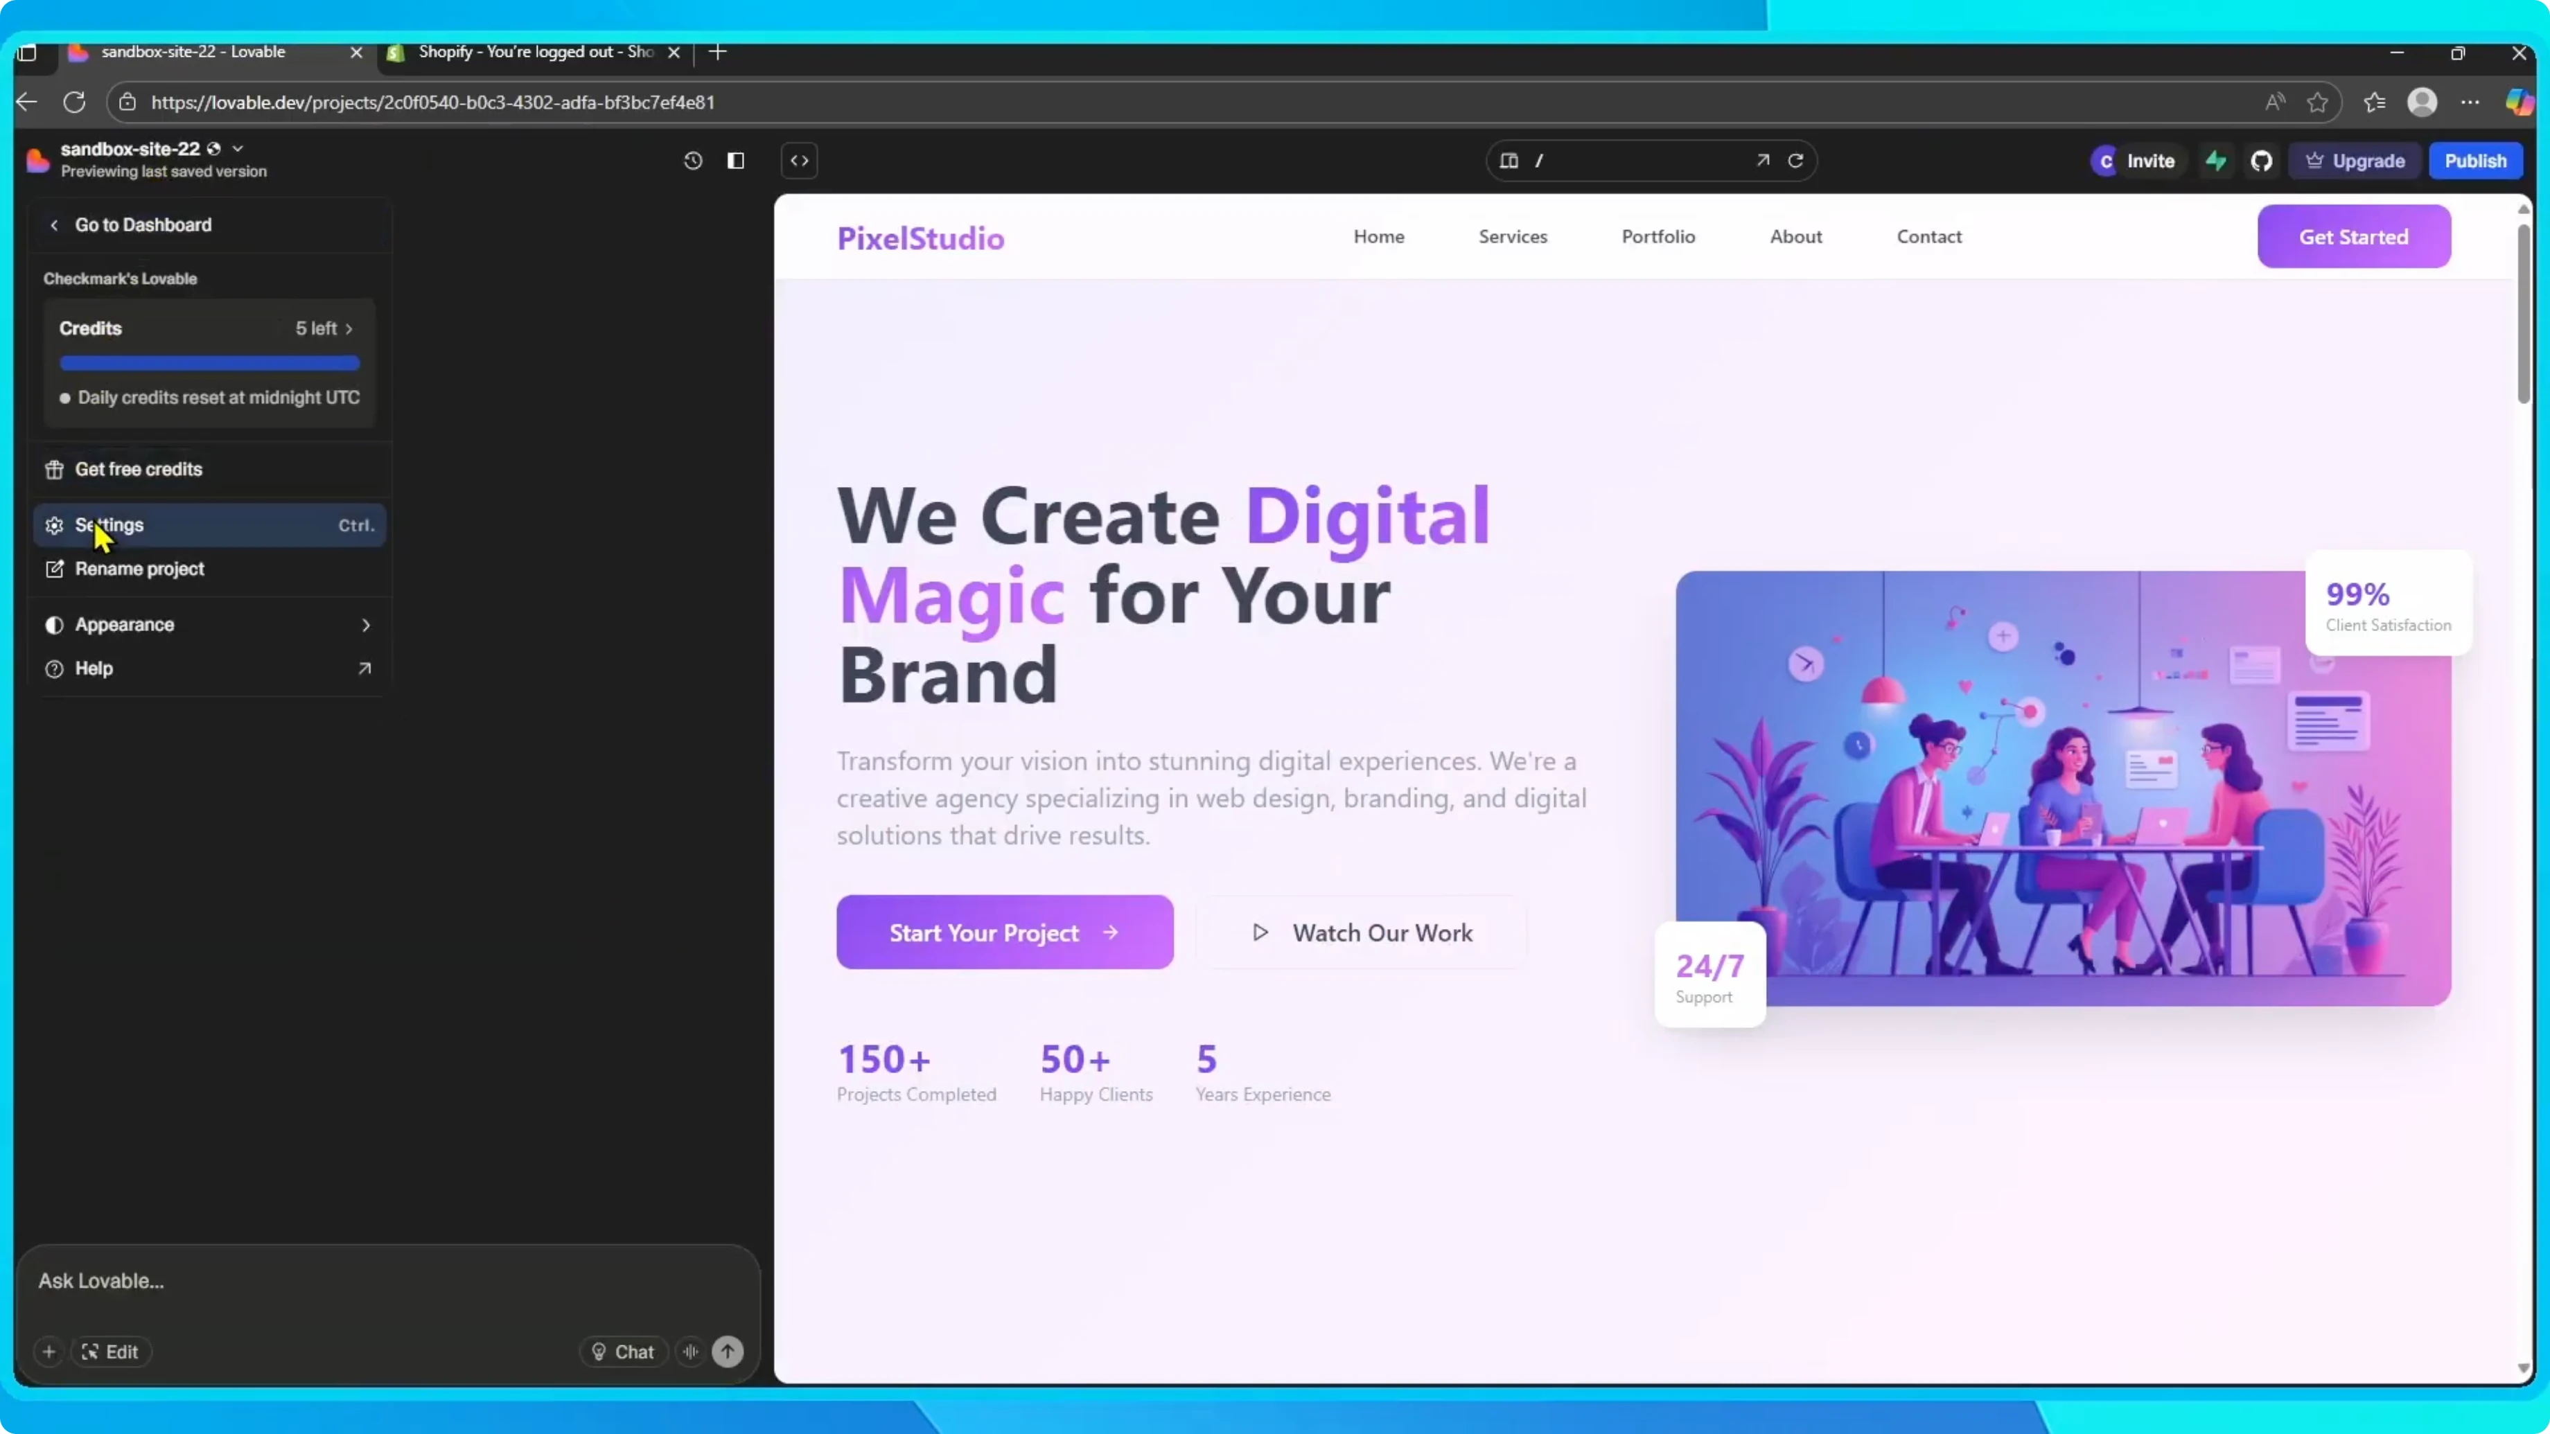2550x1434 pixels.
Task: Reload the browser page
Action: tap(74, 102)
